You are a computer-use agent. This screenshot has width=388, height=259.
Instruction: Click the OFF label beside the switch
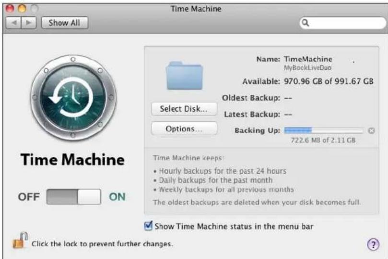click(29, 197)
